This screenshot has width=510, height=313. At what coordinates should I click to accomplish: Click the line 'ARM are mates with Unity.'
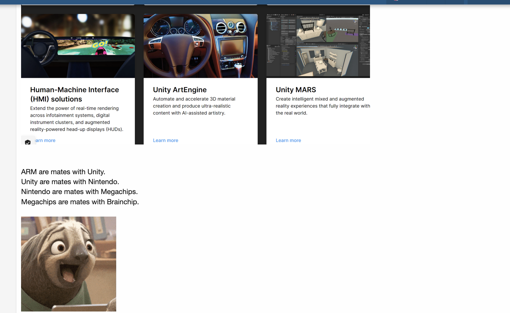(x=63, y=172)
